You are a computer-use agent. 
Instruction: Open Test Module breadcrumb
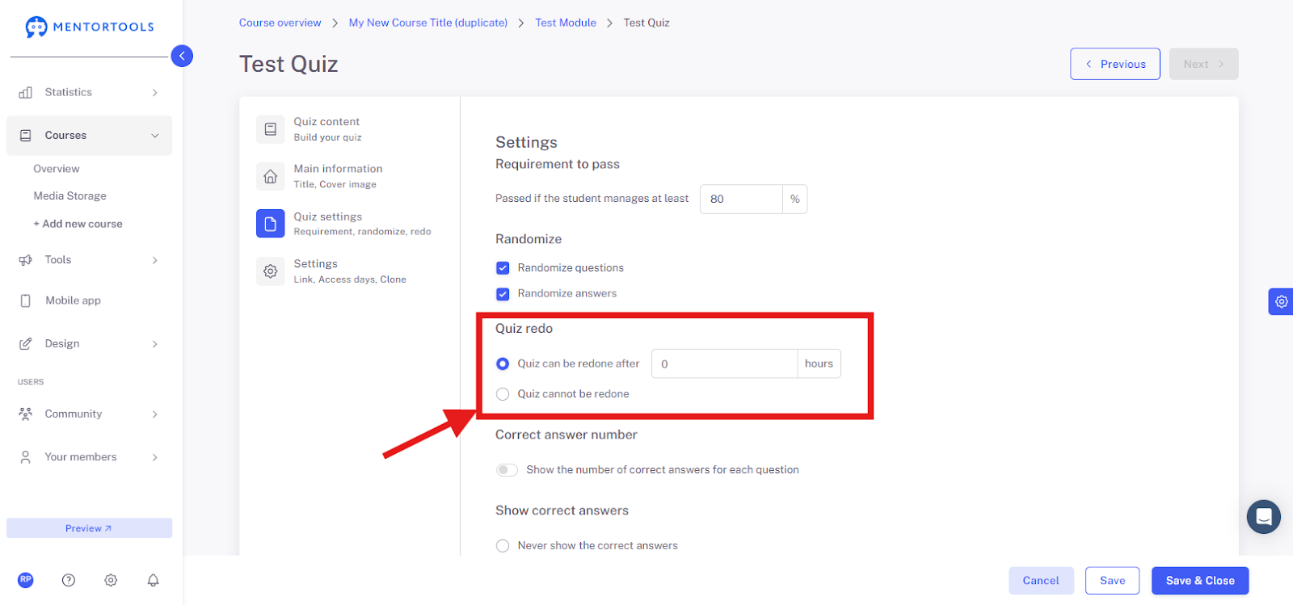(566, 23)
